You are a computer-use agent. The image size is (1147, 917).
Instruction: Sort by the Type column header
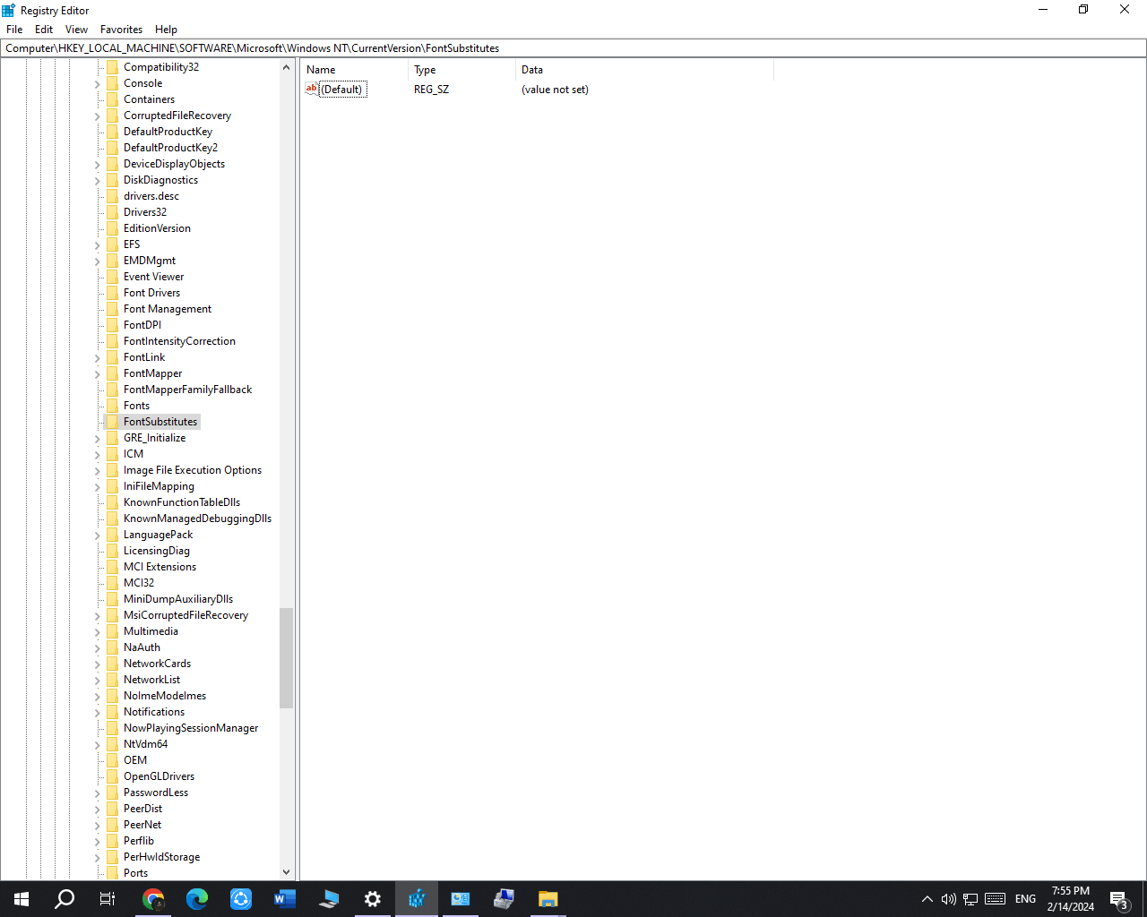click(x=461, y=70)
